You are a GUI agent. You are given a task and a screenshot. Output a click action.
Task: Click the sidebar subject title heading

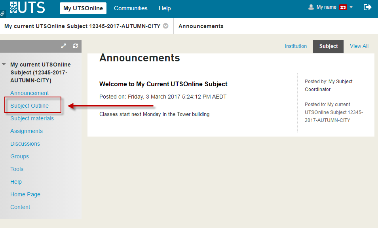[40, 72]
